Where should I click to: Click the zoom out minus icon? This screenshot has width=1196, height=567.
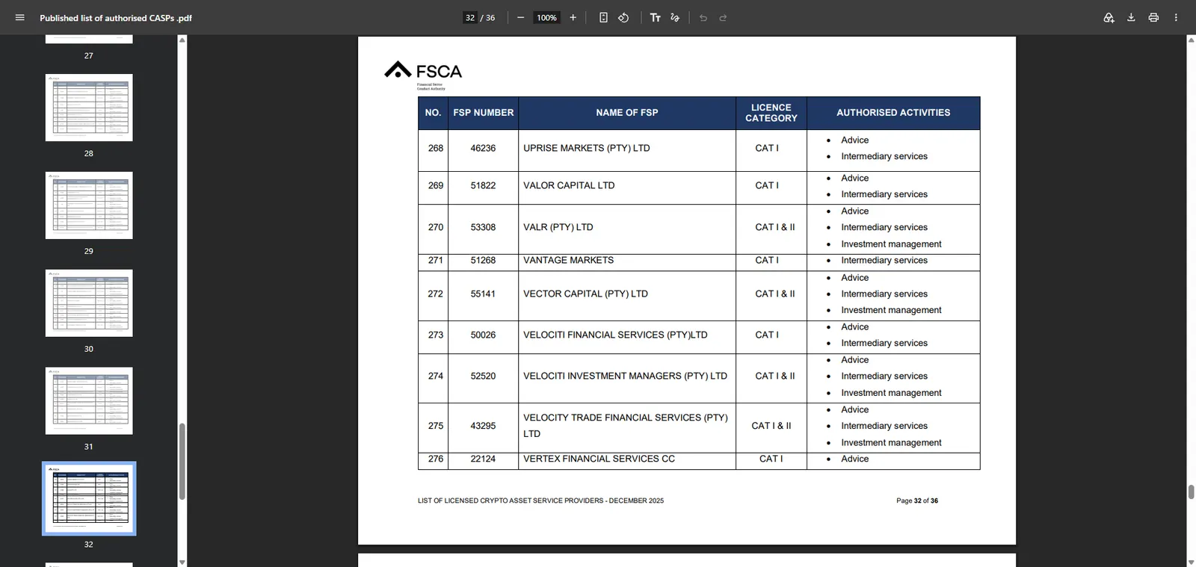(x=520, y=18)
